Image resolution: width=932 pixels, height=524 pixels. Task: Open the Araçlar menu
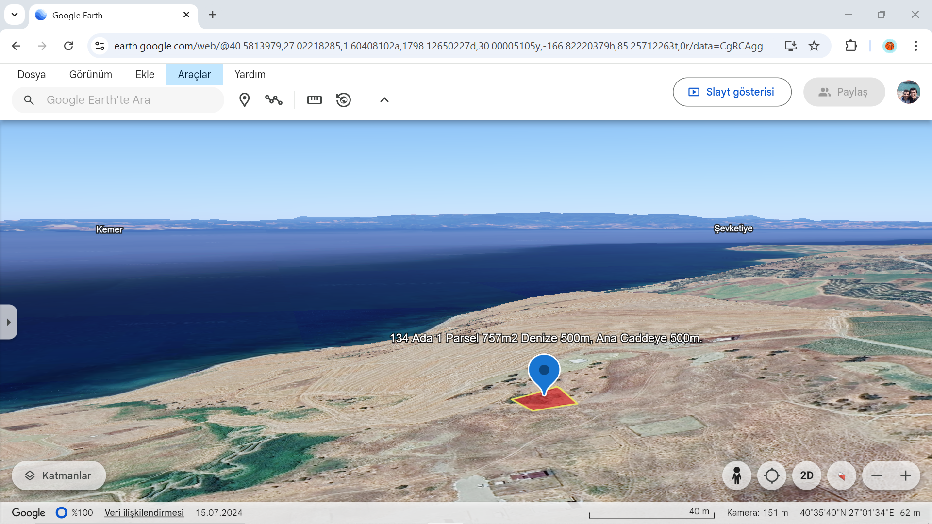(x=194, y=74)
